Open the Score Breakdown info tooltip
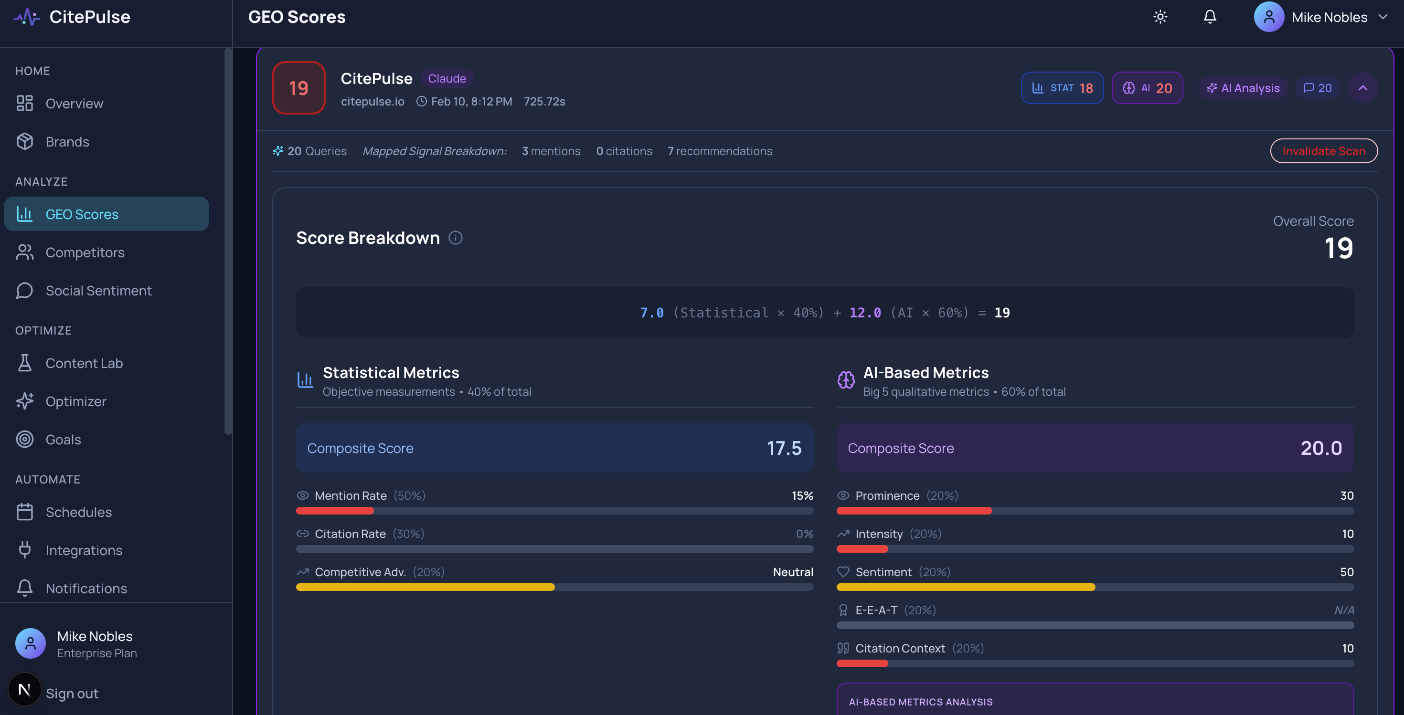1404x715 pixels. [456, 237]
